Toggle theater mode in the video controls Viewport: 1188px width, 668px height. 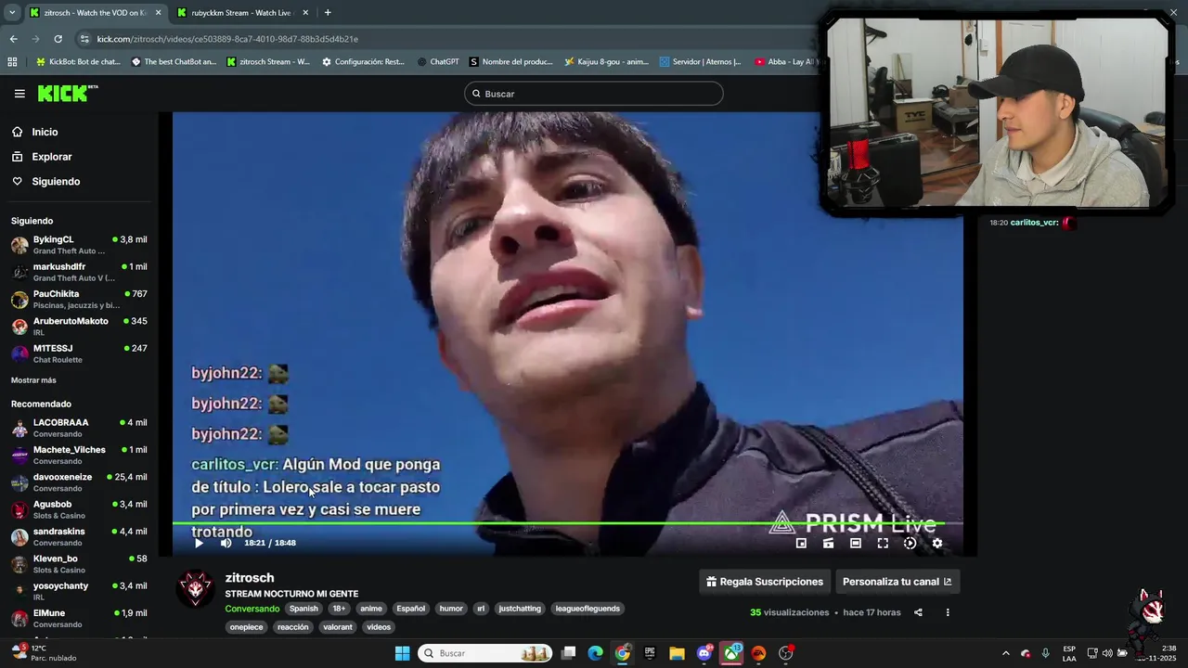pyautogui.click(x=856, y=544)
